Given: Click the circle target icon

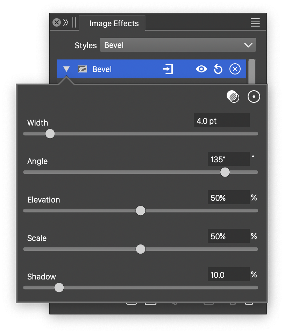Looking at the screenshot, I should coord(254,97).
